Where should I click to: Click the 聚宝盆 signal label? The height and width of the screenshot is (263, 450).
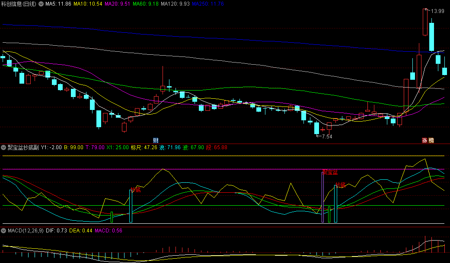[x=330, y=172]
